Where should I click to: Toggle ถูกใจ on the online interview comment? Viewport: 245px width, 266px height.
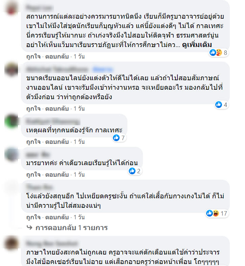click(x=33, y=109)
